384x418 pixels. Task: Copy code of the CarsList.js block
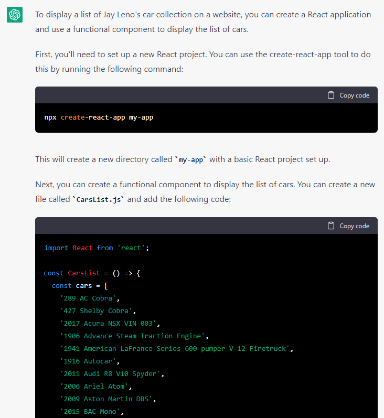348,226
